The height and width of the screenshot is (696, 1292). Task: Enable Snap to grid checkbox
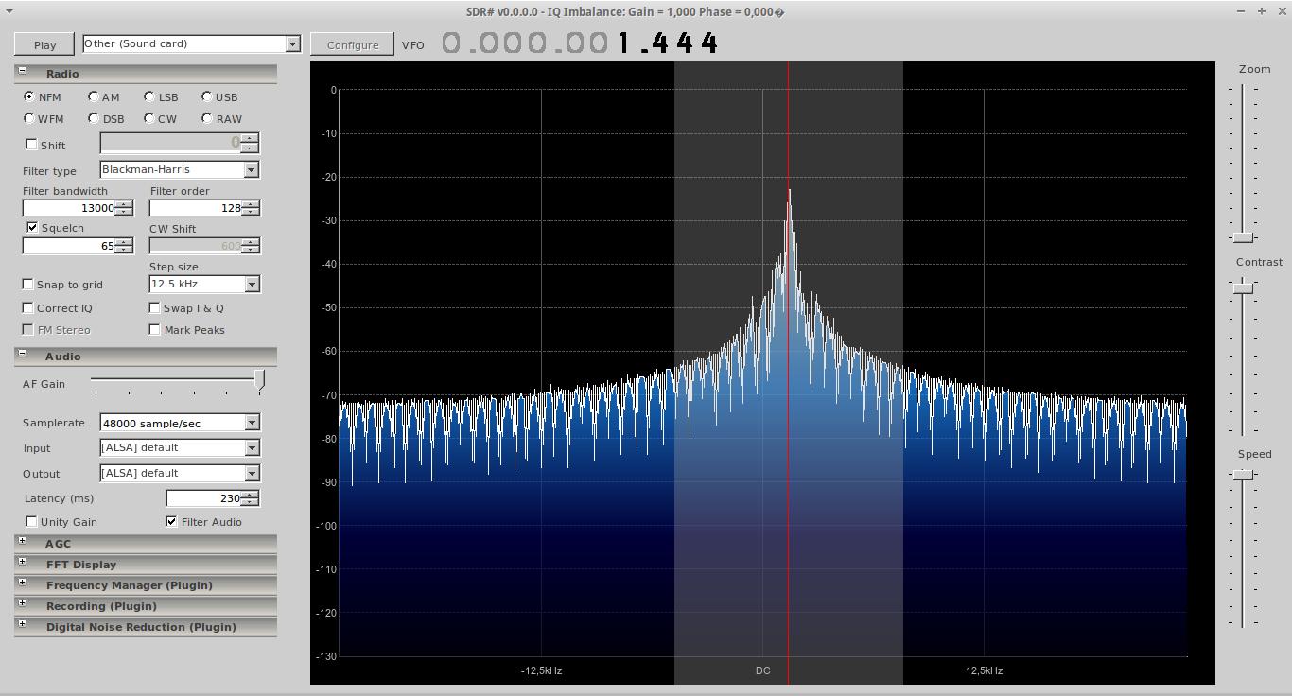(27, 284)
